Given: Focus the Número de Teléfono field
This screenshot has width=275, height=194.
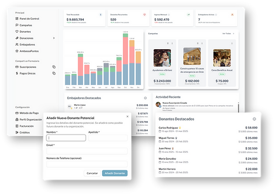Looking at the screenshot, I should (87, 164).
